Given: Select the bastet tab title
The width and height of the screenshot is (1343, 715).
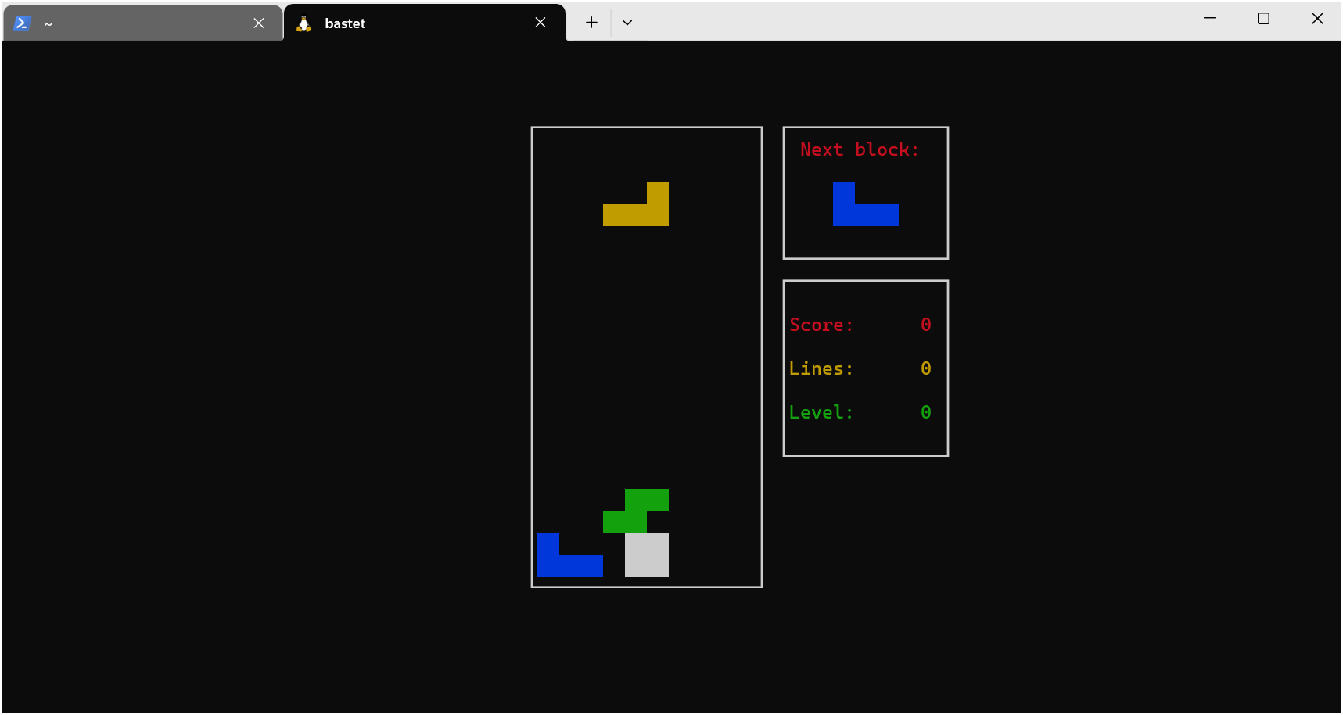Looking at the screenshot, I should pos(345,23).
